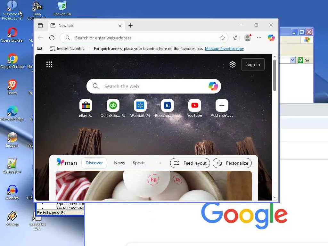Open Welcome to Project Luna desktop icon
The width and height of the screenshot is (328, 246).
click(12, 11)
